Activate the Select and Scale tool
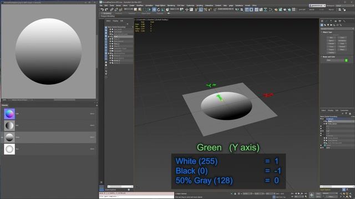This screenshot has height=199, width=355. pyautogui.click(x=163, y=9)
